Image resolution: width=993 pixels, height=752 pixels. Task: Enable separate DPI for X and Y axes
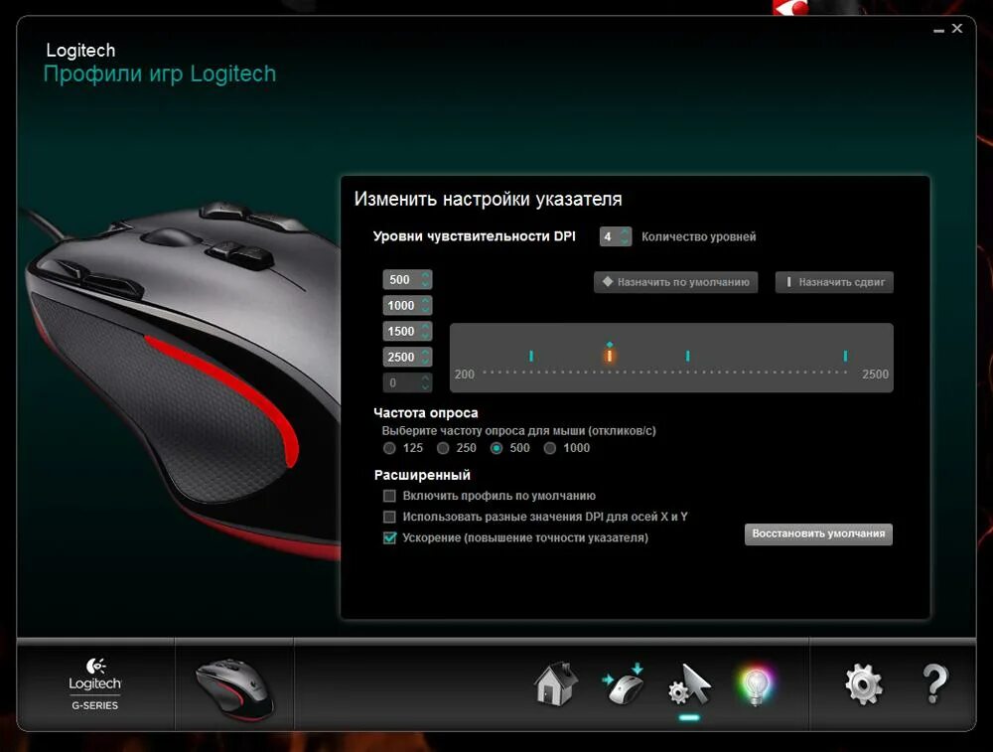pos(389,517)
